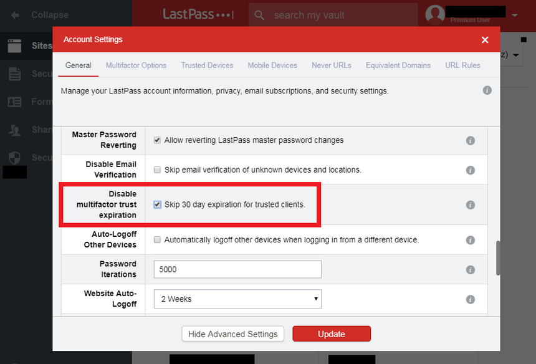Toggle Skip 30 day expiration checkbox
This screenshot has width=536, height=364.
pos(158,204)
